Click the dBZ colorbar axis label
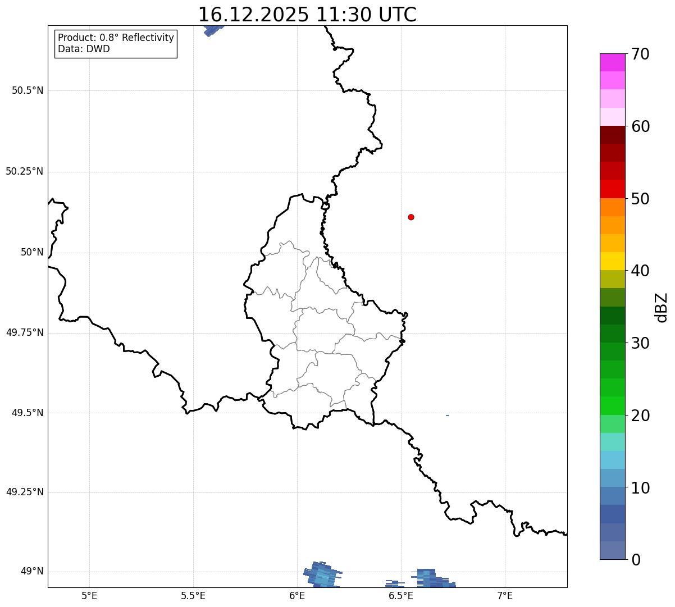Viewport: 675px width, 607px height. coord(662,307)
